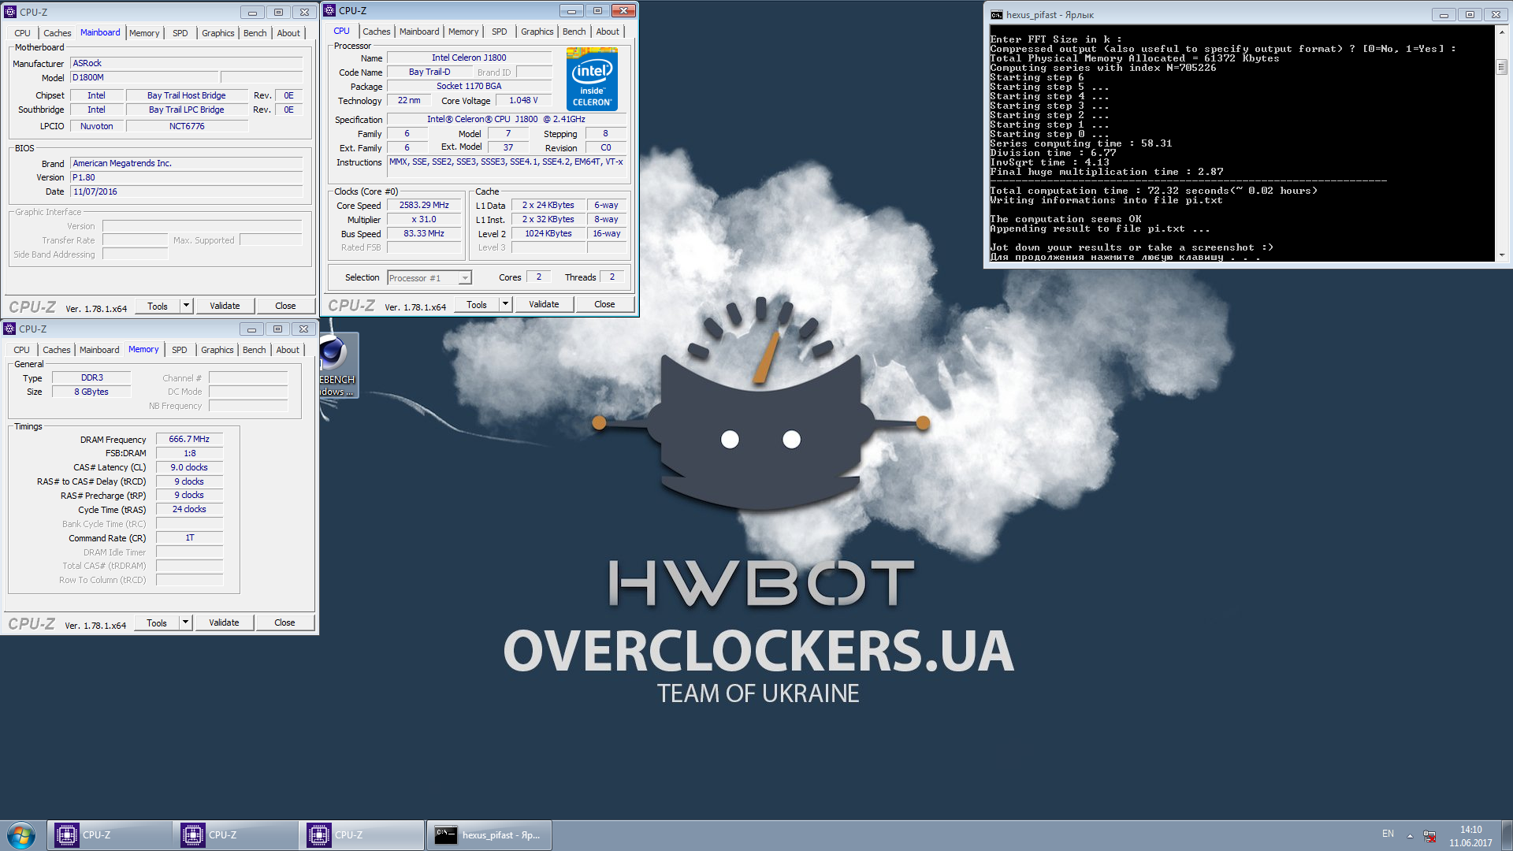
Task: Click CPU-Z title icon in Mainboard window
Action: click(x=10, y=12)
